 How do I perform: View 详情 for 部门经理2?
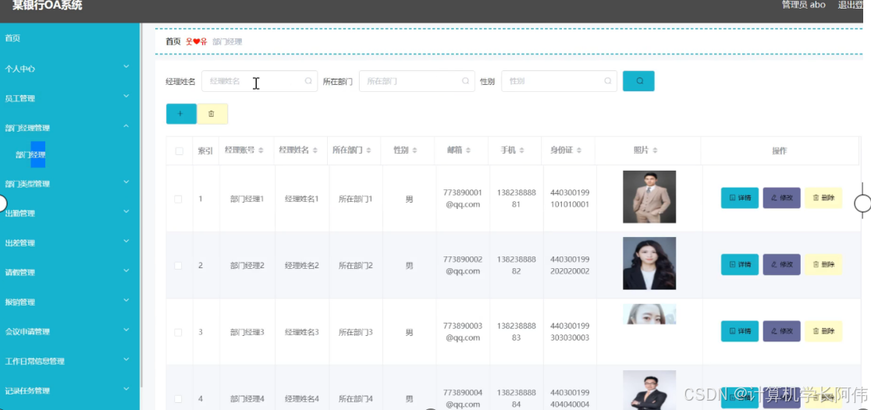(x=739, y=265)
